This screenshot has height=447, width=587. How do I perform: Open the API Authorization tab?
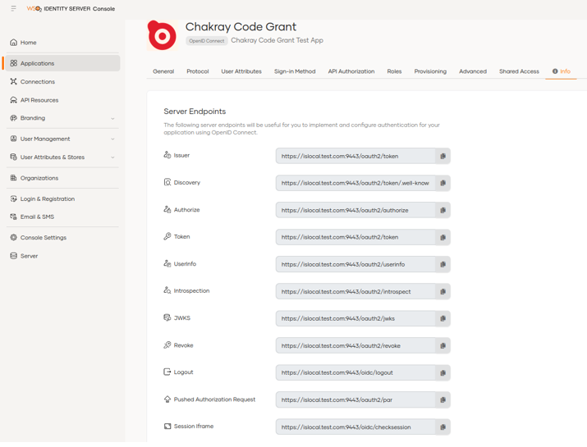tap(351, 71)
